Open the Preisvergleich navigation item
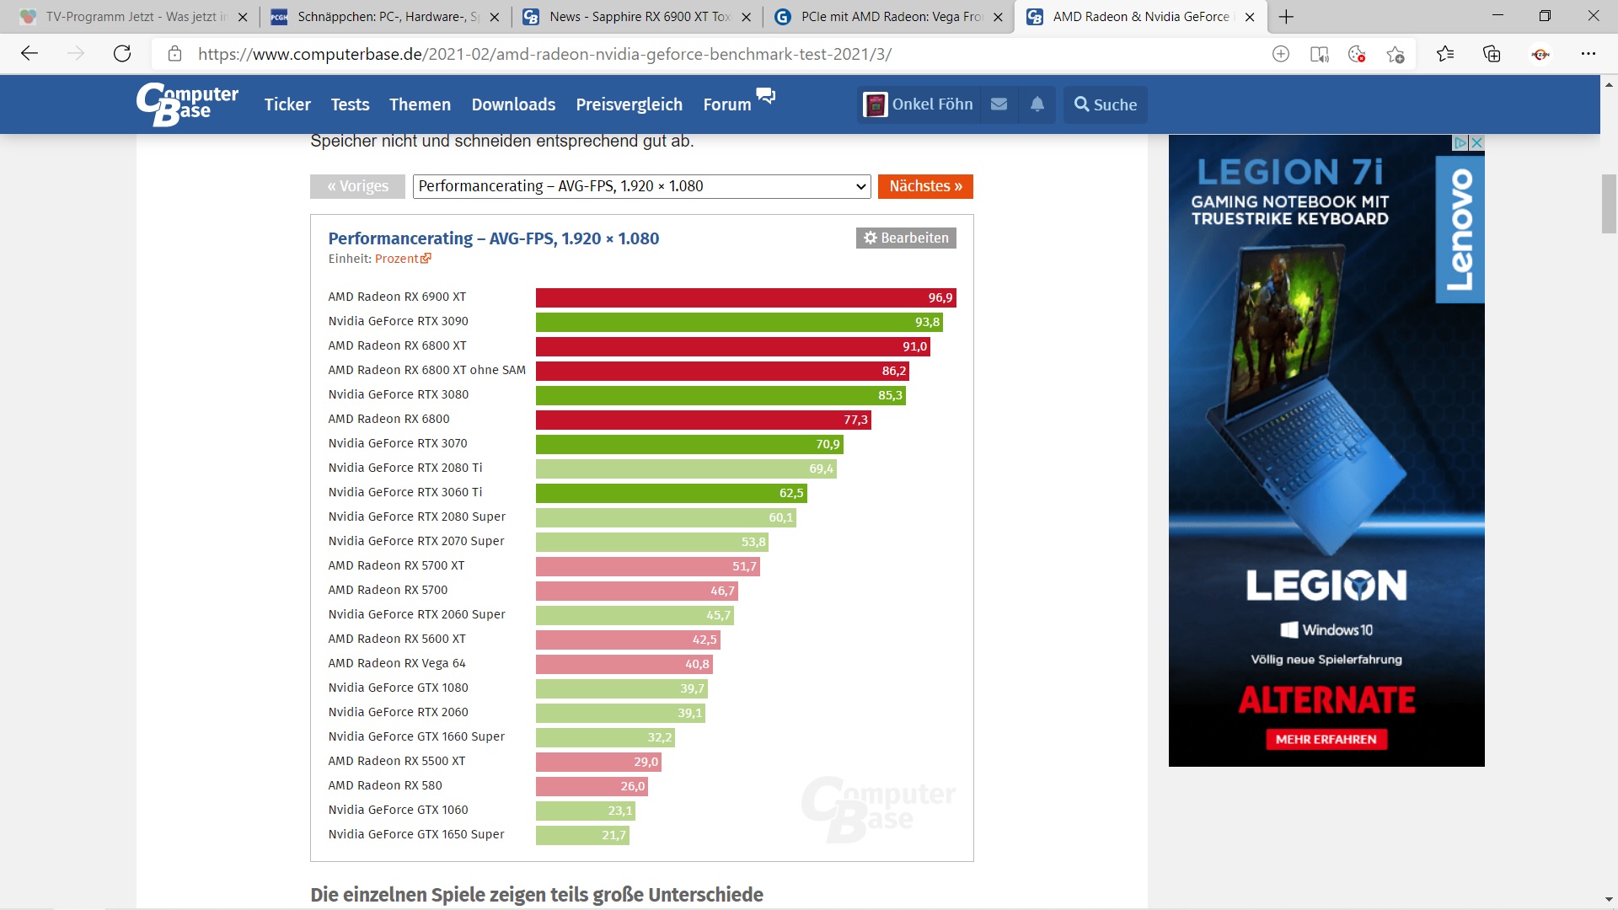Screen dimensions: 1618x910 tap(629, 104)
